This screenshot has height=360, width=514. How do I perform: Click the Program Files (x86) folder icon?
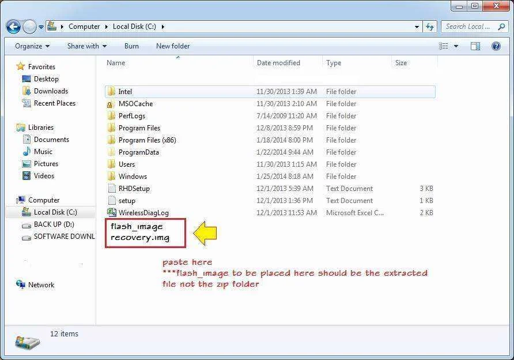tap(111, 140)
